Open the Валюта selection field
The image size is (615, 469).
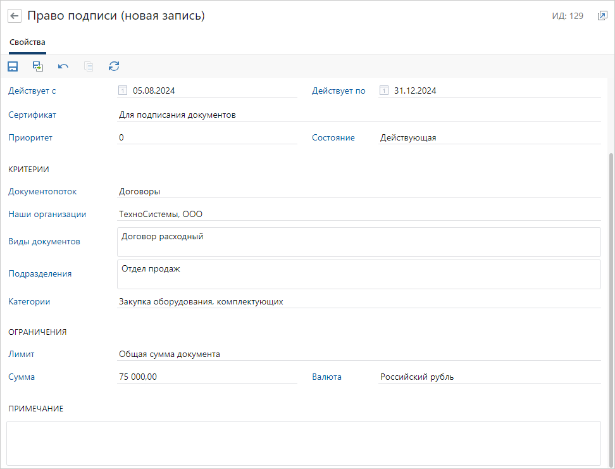(x=488, y=377)
